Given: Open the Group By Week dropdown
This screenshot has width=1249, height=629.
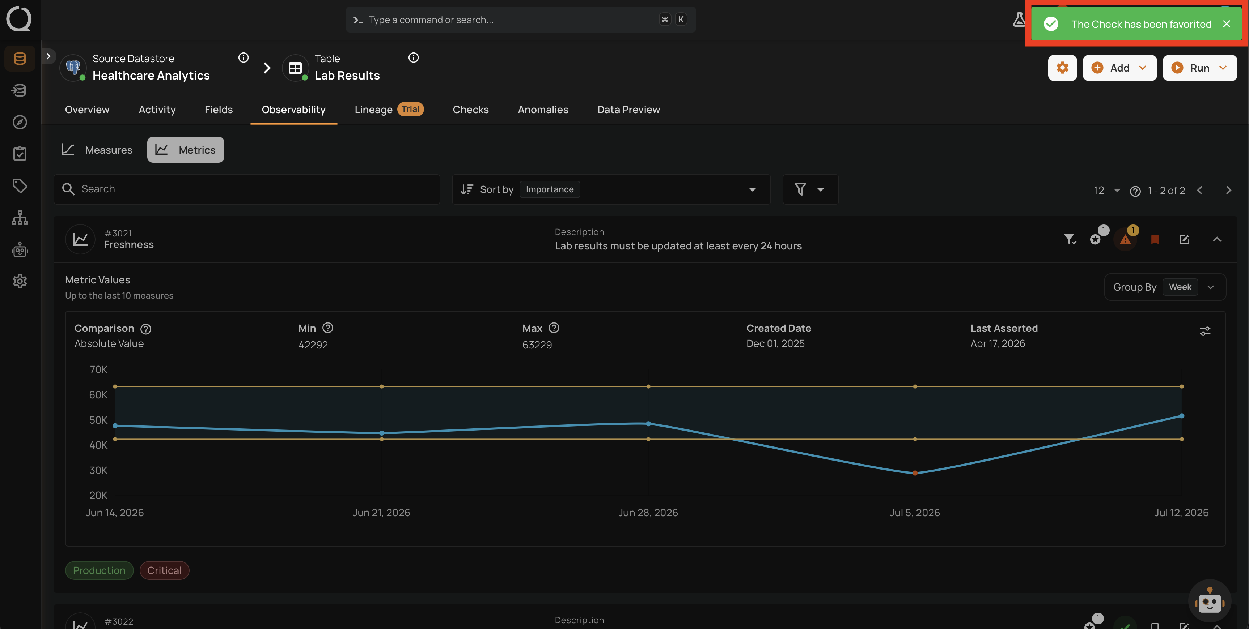Looking at the screenshot, I should (x=1165, y=287).
